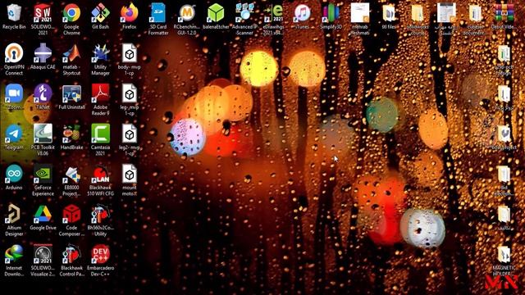Select the bed project folder icon

pos(504,134)
